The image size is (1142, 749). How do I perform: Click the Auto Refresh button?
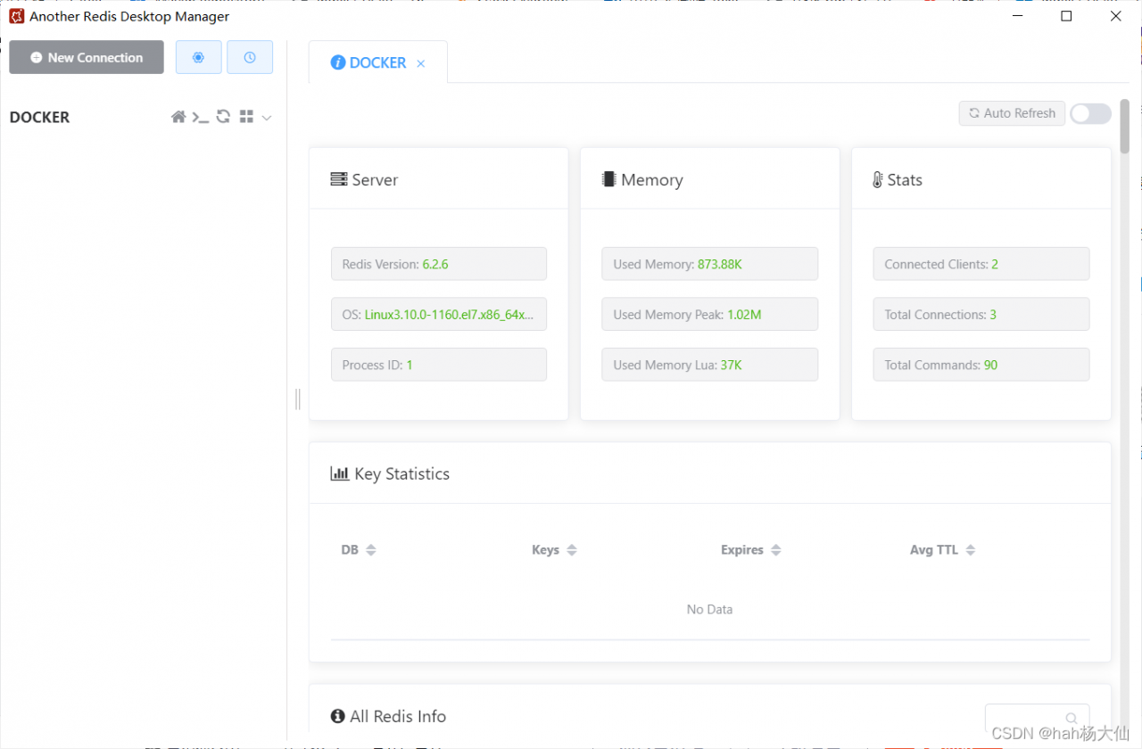(1013, 113)
